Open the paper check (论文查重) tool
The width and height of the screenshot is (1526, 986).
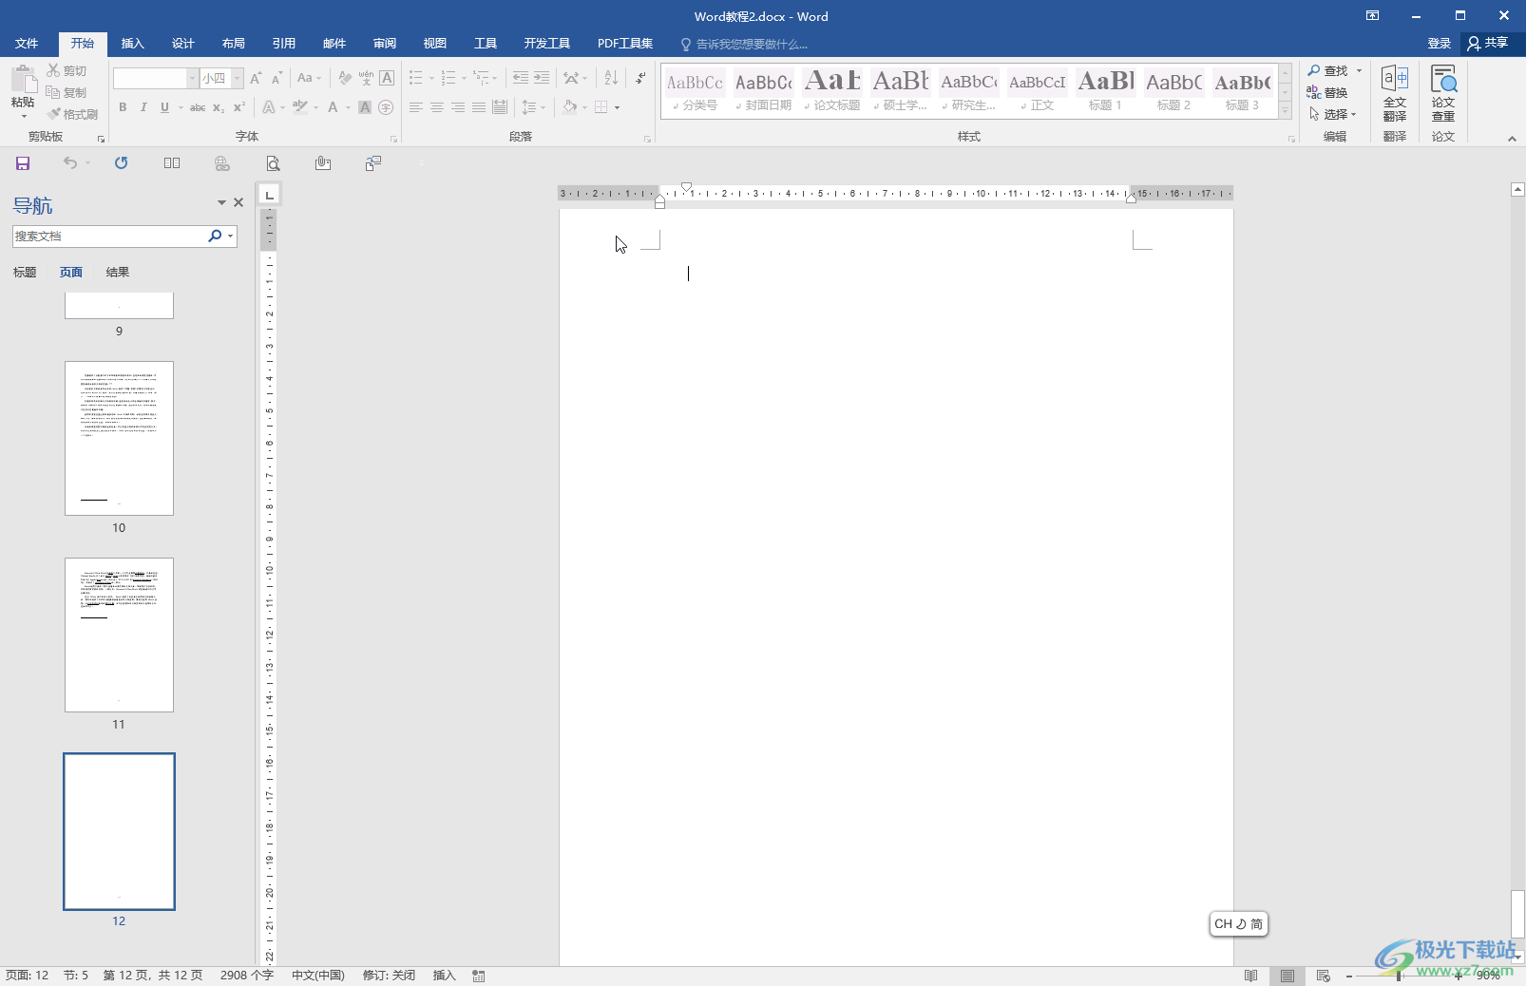tap(1443, 93)
